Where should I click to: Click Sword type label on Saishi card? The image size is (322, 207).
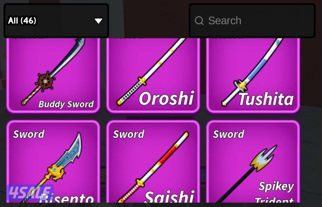(128, 134)
